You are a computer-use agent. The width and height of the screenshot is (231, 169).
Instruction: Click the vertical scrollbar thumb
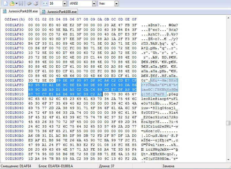(x=228, y=123)
